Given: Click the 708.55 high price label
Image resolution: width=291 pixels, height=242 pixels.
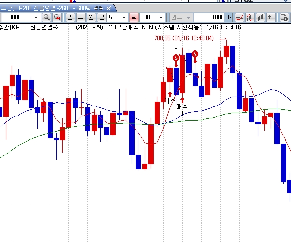Looking at the screenshot, I should [x=184, y=37].
